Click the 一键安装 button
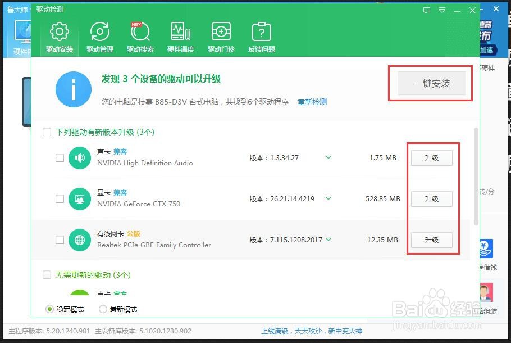This screenshot has height=343, width=511. pyautogui.click(x=431, y=84)
